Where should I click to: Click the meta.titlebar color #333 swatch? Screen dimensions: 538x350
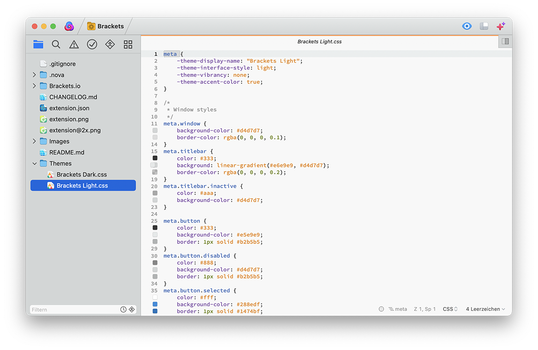tap(155, 158)
